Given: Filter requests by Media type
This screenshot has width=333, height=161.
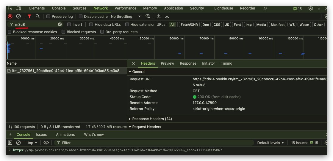Looking at the screenshot, I should [261, 25].
